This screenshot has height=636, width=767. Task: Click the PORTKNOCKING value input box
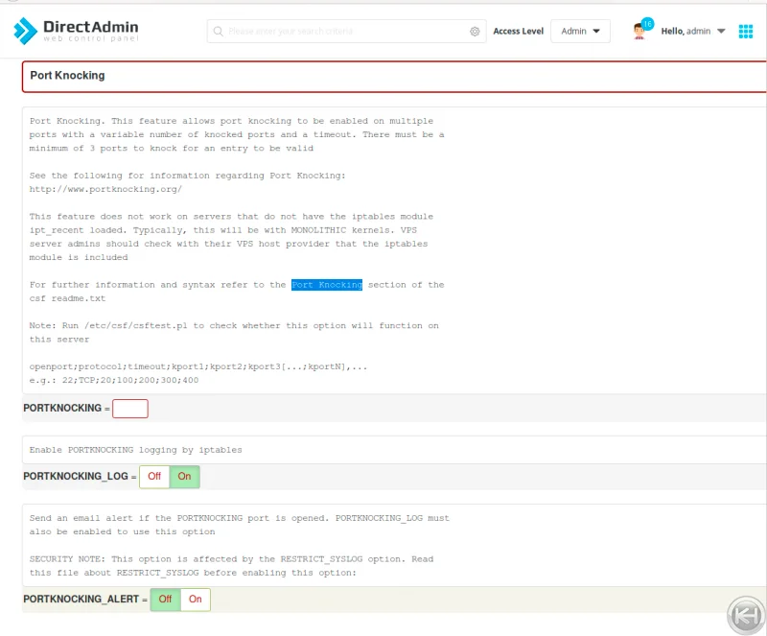[x=130, y=409]
